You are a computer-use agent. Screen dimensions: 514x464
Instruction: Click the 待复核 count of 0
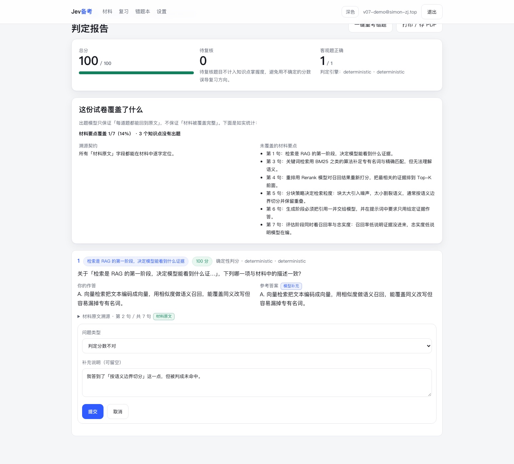[x=203, y=61]
